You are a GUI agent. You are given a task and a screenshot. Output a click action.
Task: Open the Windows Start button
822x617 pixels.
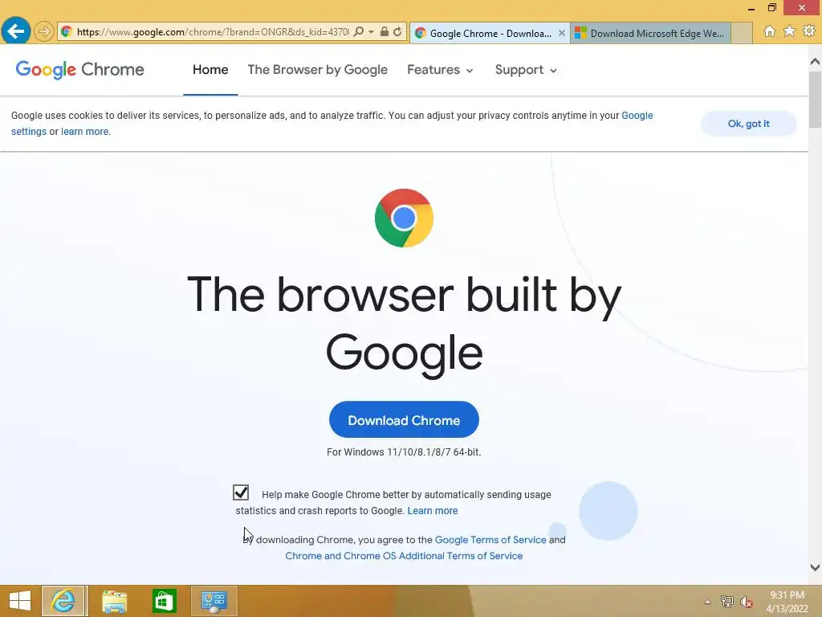20,601
